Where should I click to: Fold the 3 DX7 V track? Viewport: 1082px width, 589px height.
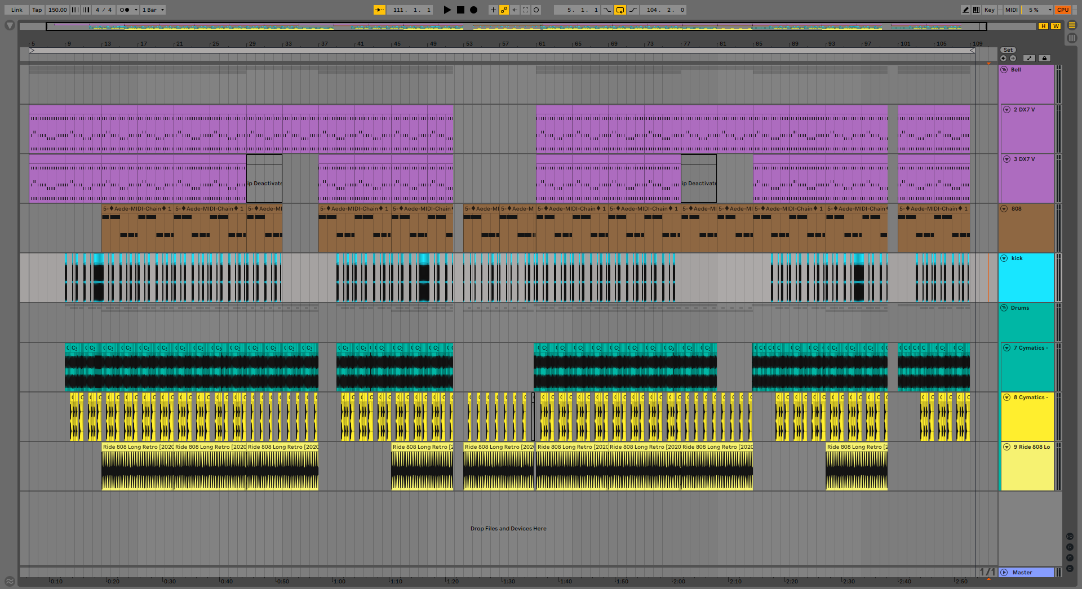(1006, 159)
